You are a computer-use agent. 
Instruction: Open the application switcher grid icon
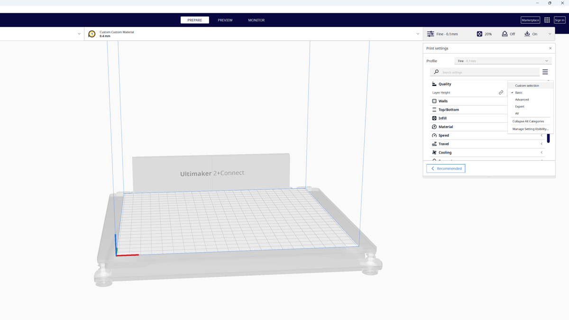(x=547, y=20)
